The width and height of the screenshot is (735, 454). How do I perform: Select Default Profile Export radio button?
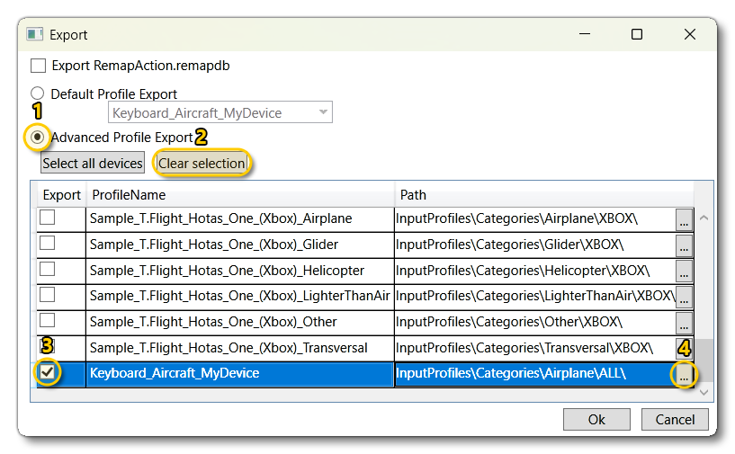click(38, 93)
